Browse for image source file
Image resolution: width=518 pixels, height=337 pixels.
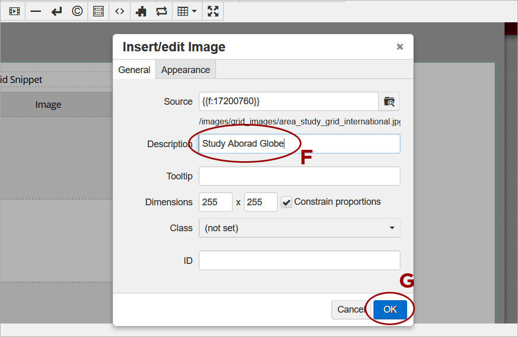389,102
